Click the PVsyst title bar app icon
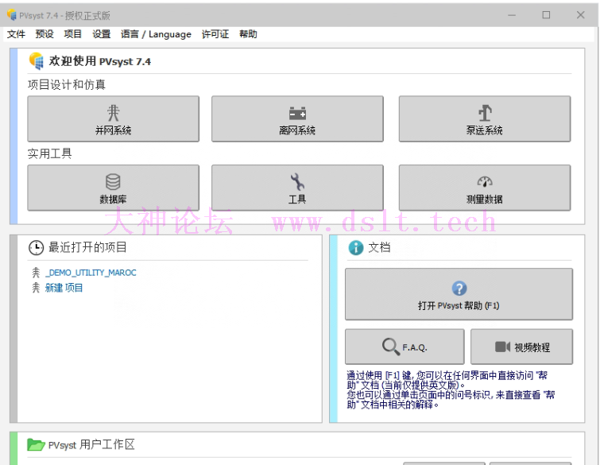This screenshot has width=600, height=465. pyautogui.click(x=11, y=15)
